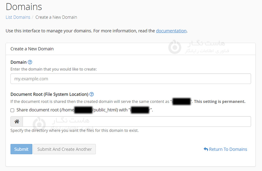Click the bold 'This setting is permanent' text

point(220,102)
